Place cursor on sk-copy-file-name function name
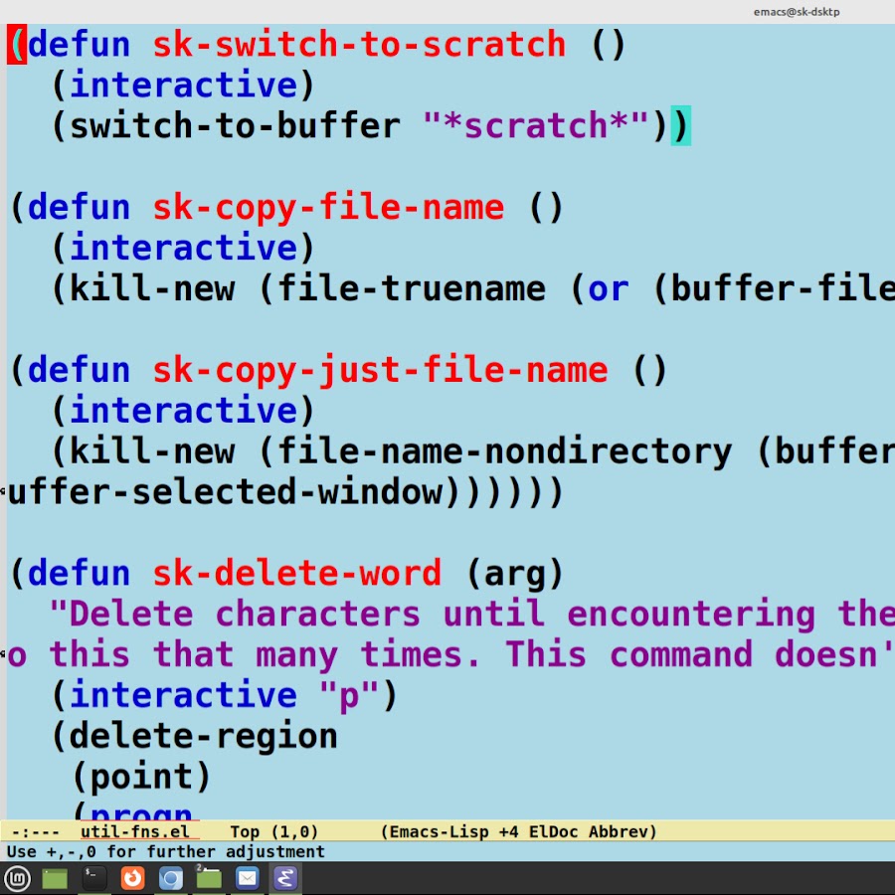Screen dimensions: 895x895 [328, 208]
